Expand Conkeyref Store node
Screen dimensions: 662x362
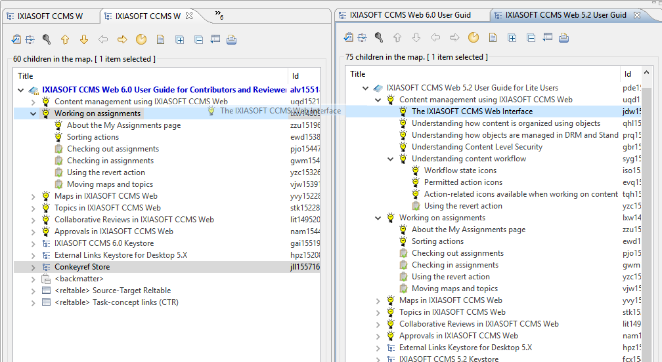pos(33,267)
